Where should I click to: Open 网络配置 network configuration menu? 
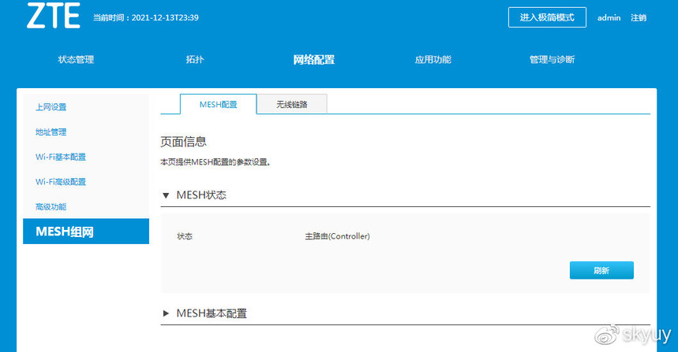click(314, 60)
